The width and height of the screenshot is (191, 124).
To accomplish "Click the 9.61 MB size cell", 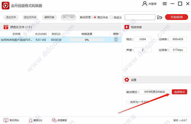I will (x=41, y=40).
